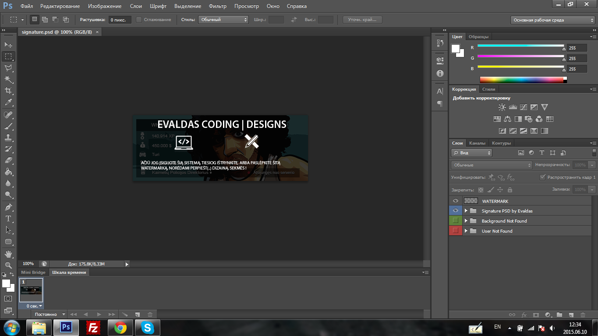Image resolution: width=598 pixels, height=336 pixels.
Task: Select the Polygonal Lasso tool
Action: [x=8, y=68]
